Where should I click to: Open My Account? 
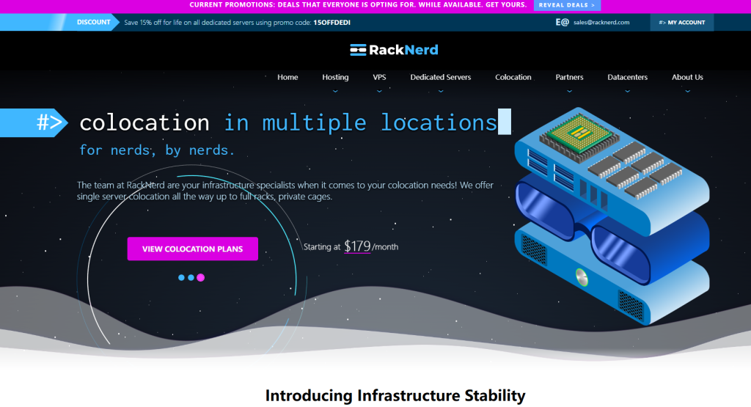pos(682,23)
